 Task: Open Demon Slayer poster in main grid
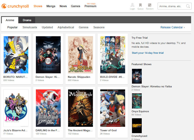(x=48, y=55)
